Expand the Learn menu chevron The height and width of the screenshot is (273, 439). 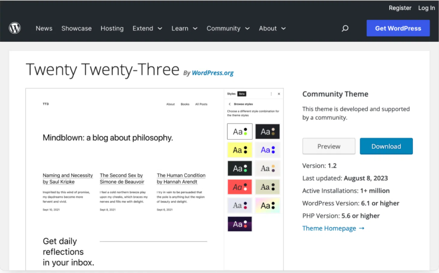(x=195, y=29)
